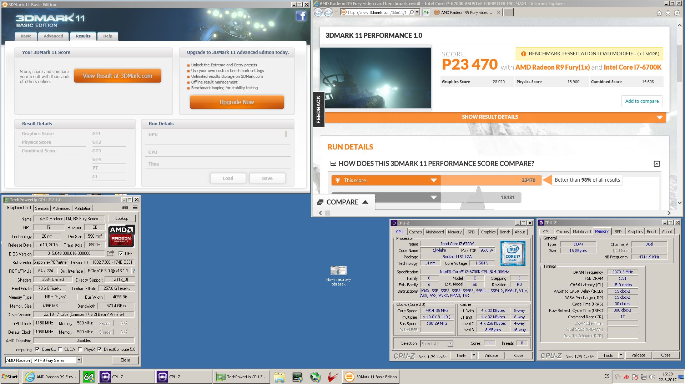Open the Validation tab in GPU-Z
Viewport: 685px width, 384px height.
click(83, 208)
